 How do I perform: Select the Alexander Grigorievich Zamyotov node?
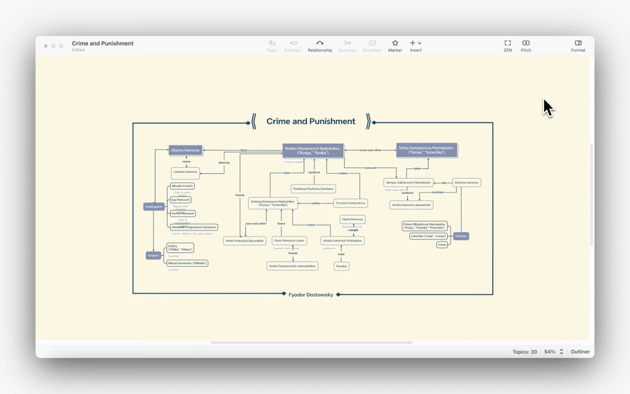pos(194,227)
